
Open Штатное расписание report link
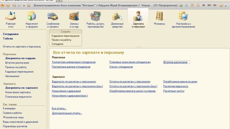click(x=175, y=62)
